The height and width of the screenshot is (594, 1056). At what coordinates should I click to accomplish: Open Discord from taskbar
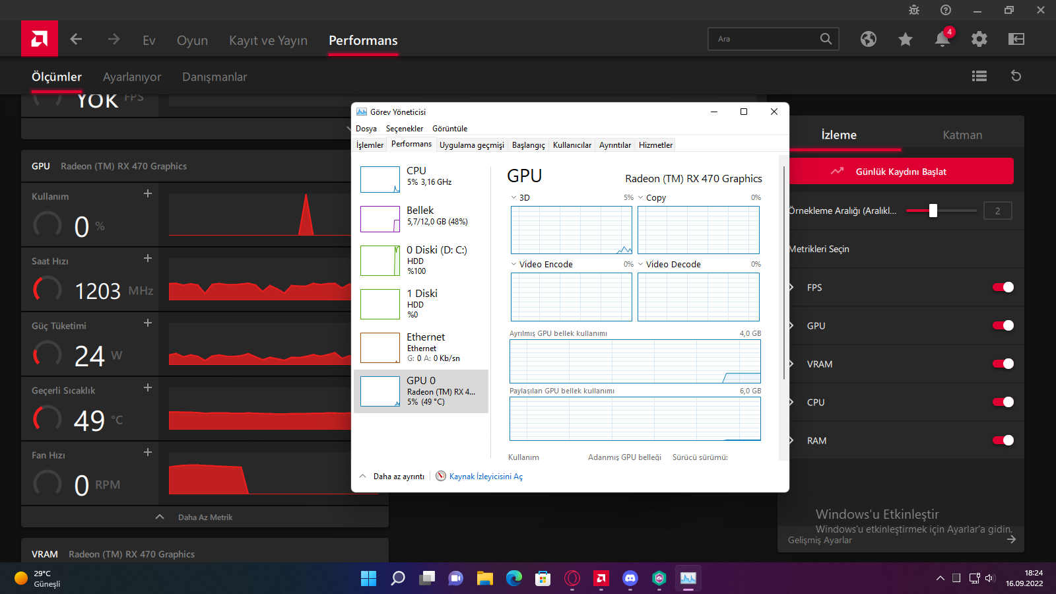630,578
